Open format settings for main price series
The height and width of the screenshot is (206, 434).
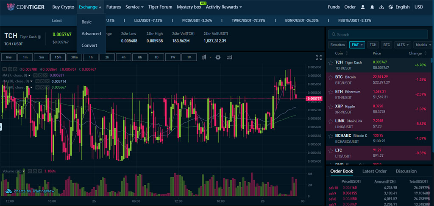coord(14,69)
